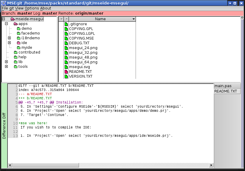Click the VERSION.TXT file icon
The image size is (245, 171).
coord(66,76)
